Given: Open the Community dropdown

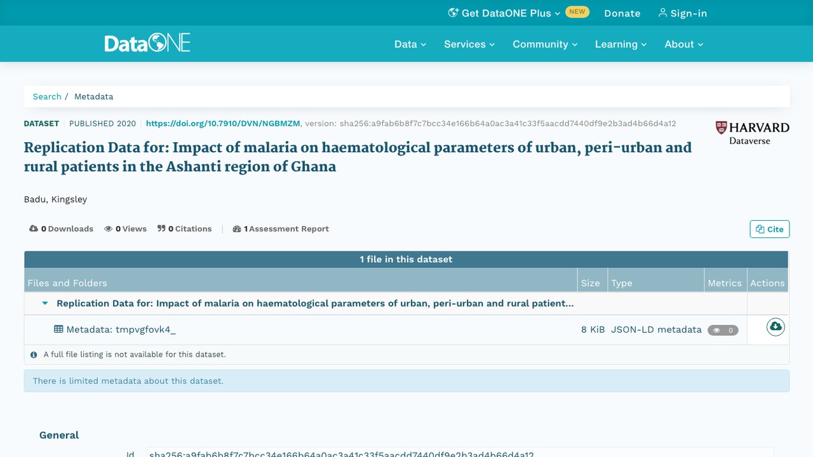Looking at the screenshot, I should click(x=545, y=44).
